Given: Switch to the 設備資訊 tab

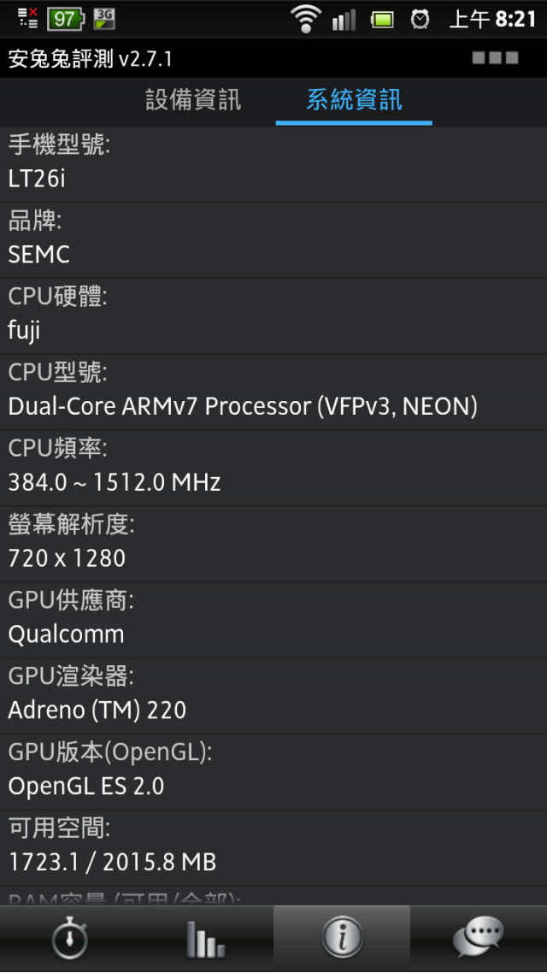Looking at the screenshot, I should pyautogui.click(x=193, y=100).
